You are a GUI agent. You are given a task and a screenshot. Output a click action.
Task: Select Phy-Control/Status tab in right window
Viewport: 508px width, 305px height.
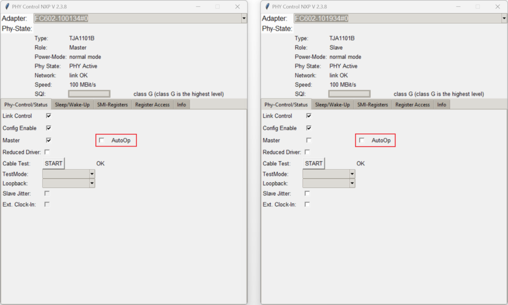(286, 104)
